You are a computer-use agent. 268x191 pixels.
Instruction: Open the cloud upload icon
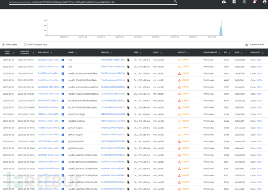(x=224, y=2)
